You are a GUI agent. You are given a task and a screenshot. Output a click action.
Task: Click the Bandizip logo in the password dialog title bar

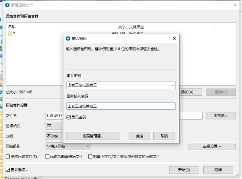[68, 38]
